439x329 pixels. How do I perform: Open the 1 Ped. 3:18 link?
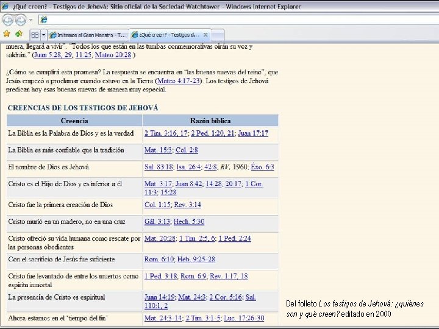tap(161, 276)
